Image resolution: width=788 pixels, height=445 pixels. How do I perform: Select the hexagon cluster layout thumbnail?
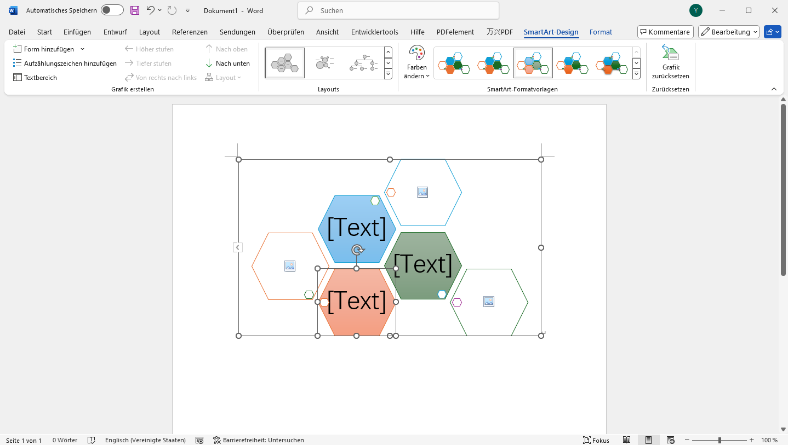(x=285, y=63)
